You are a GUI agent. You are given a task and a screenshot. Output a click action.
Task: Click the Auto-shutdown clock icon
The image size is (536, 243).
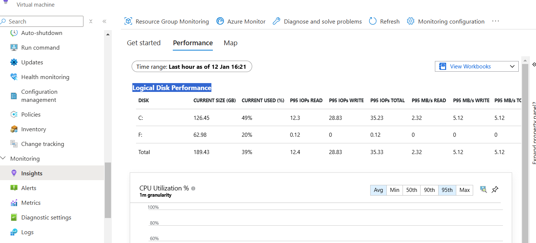(x=14, y=33)
